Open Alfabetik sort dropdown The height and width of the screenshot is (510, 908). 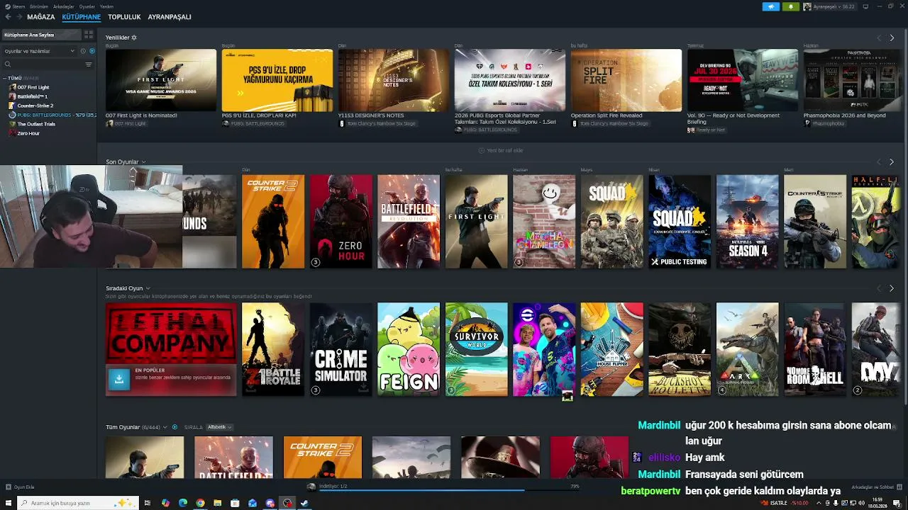tap(219, 427)
